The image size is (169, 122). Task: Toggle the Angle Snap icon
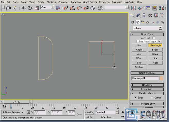73,8
